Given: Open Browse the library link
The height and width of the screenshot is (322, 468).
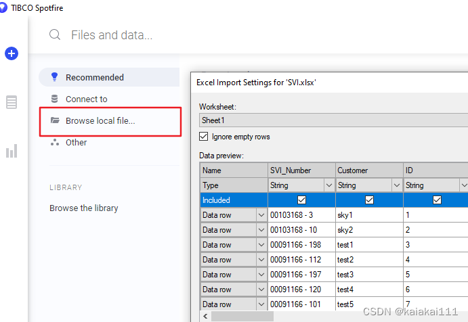Looking at the screenshot, I should 84,208.
